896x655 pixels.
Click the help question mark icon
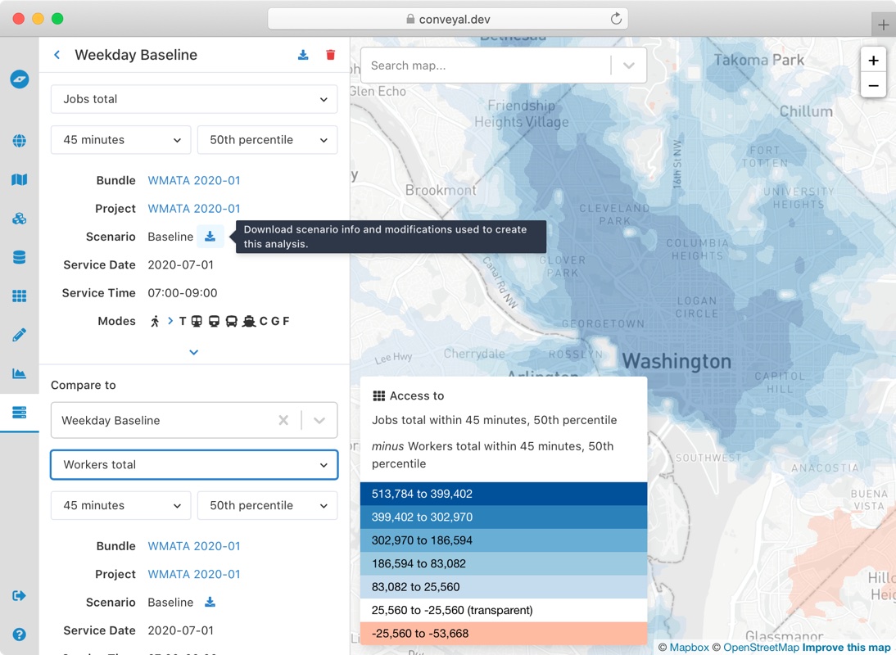tap(19, 635)
